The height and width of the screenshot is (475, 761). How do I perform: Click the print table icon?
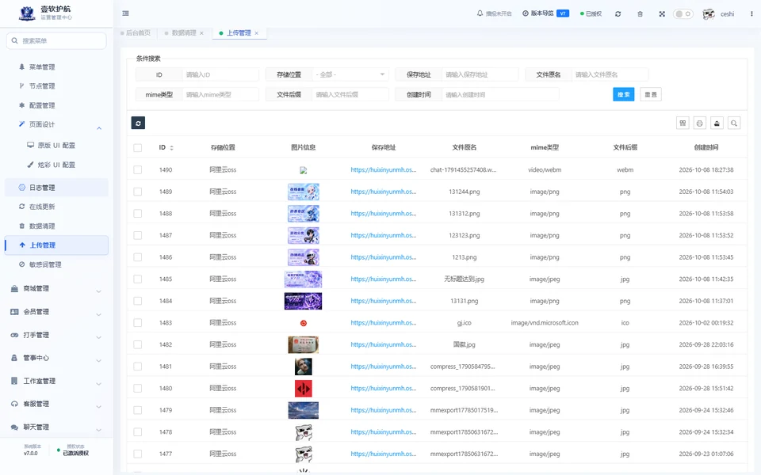(700, 123)
